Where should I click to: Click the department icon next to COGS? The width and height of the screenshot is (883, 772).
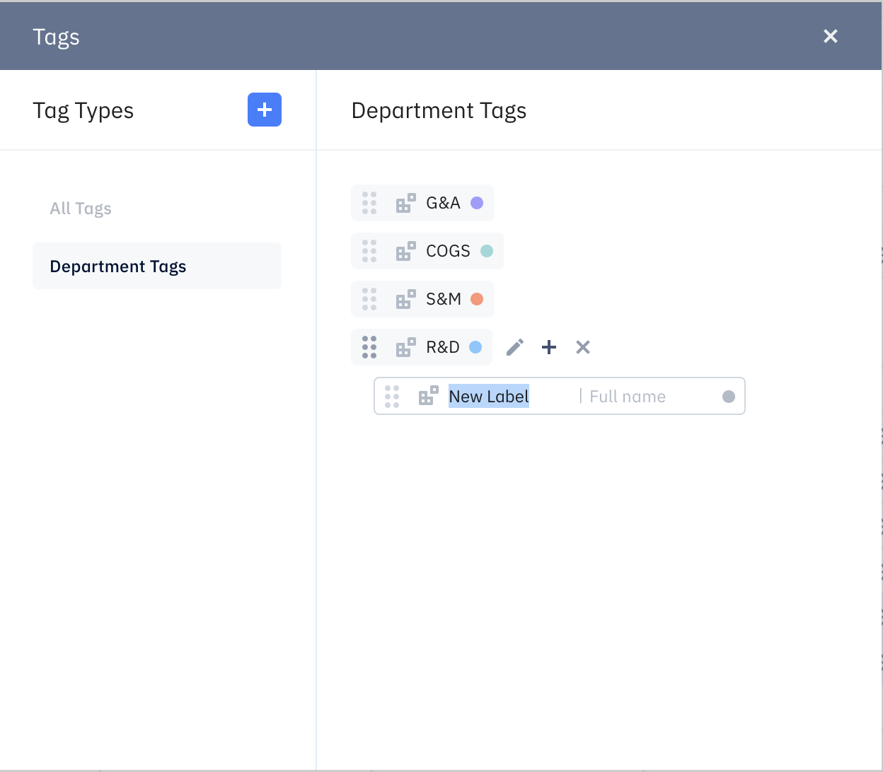click(x=406, y=251)
